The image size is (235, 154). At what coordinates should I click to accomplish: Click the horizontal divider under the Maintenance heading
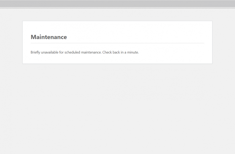tap(117, 43)
